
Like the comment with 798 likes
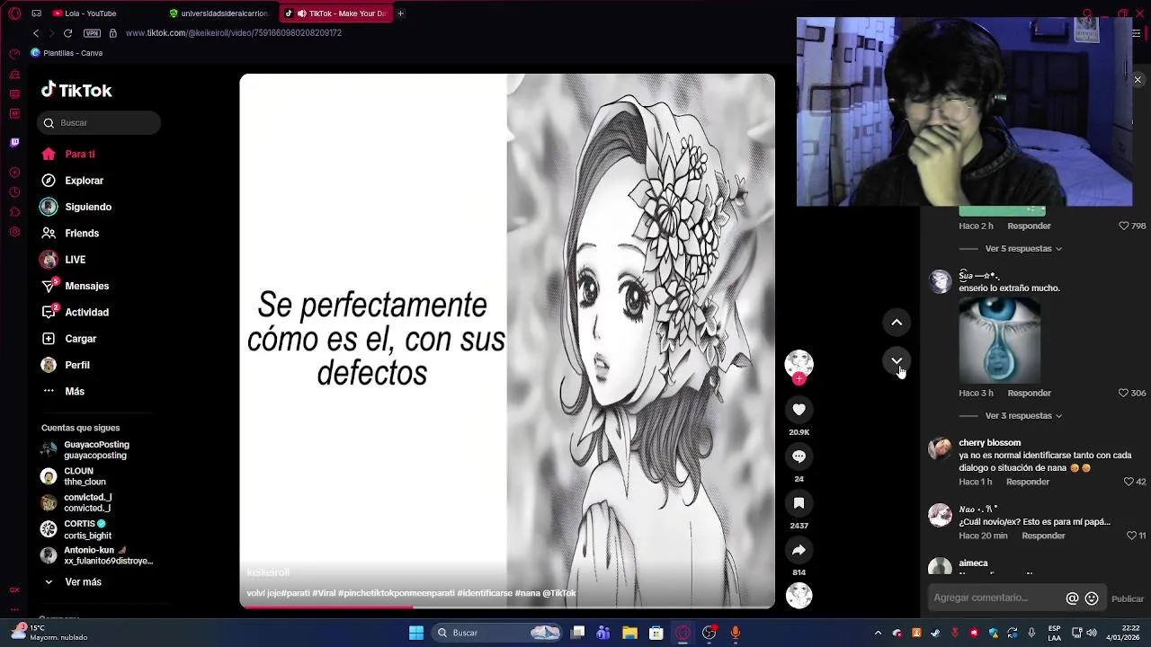pyautogui.click(x=1123, y=226)
